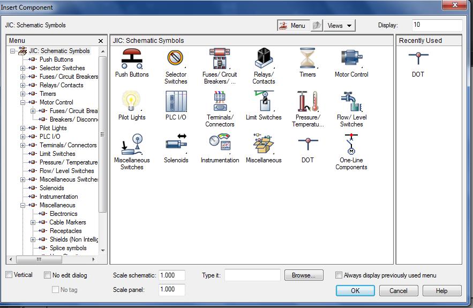Close the Menu tree panel

coord(101,41)
